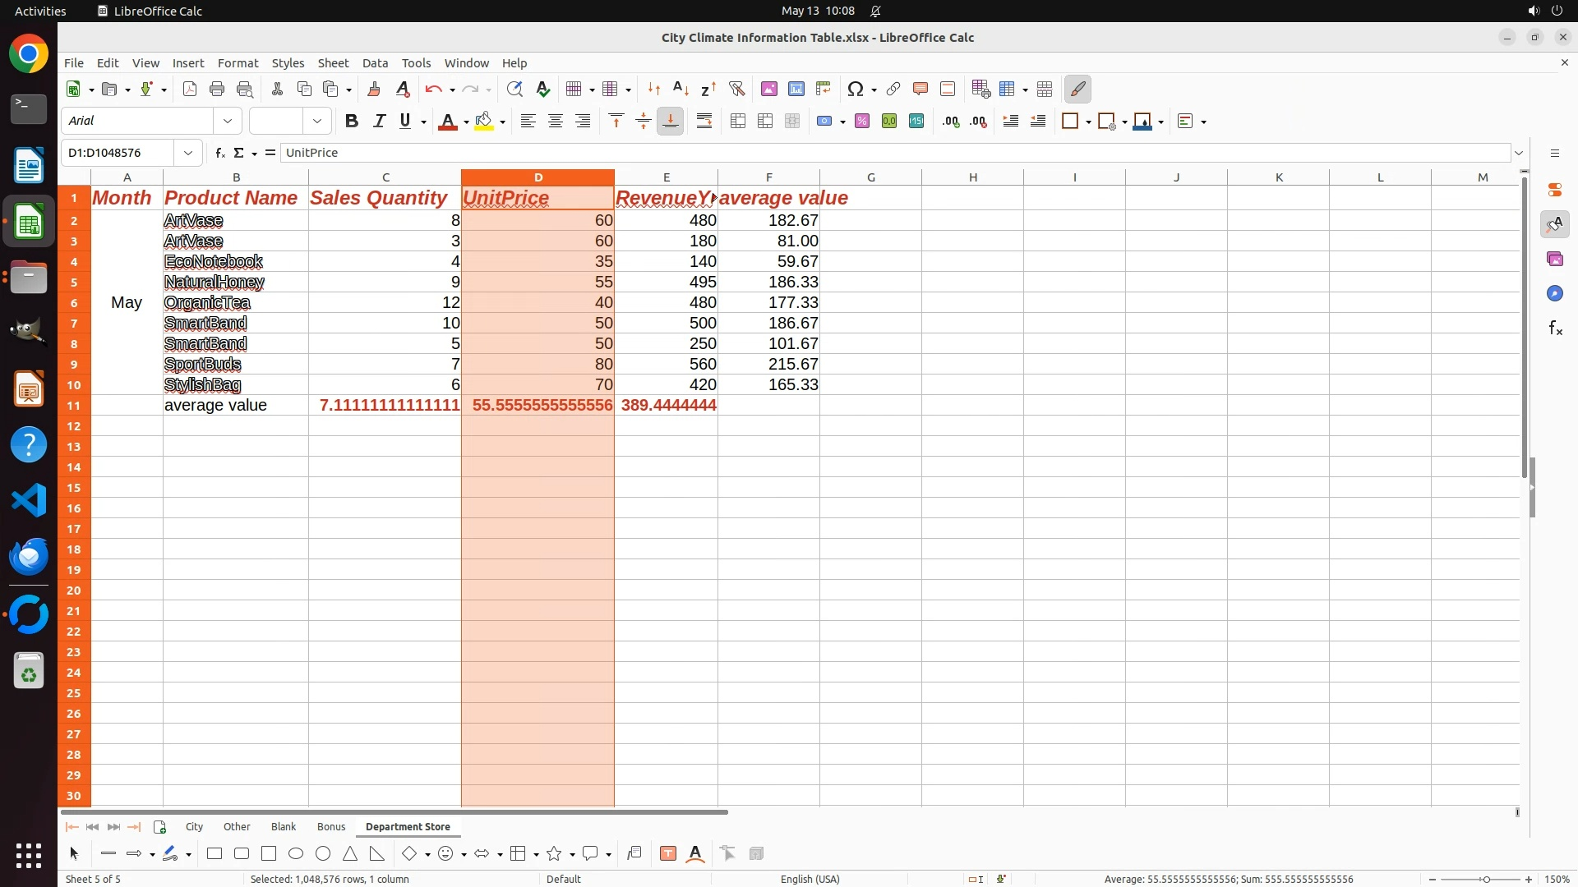Click the column E header
Image resolution: width=1578 pixels, height=887 pixels.
(666, 177)
